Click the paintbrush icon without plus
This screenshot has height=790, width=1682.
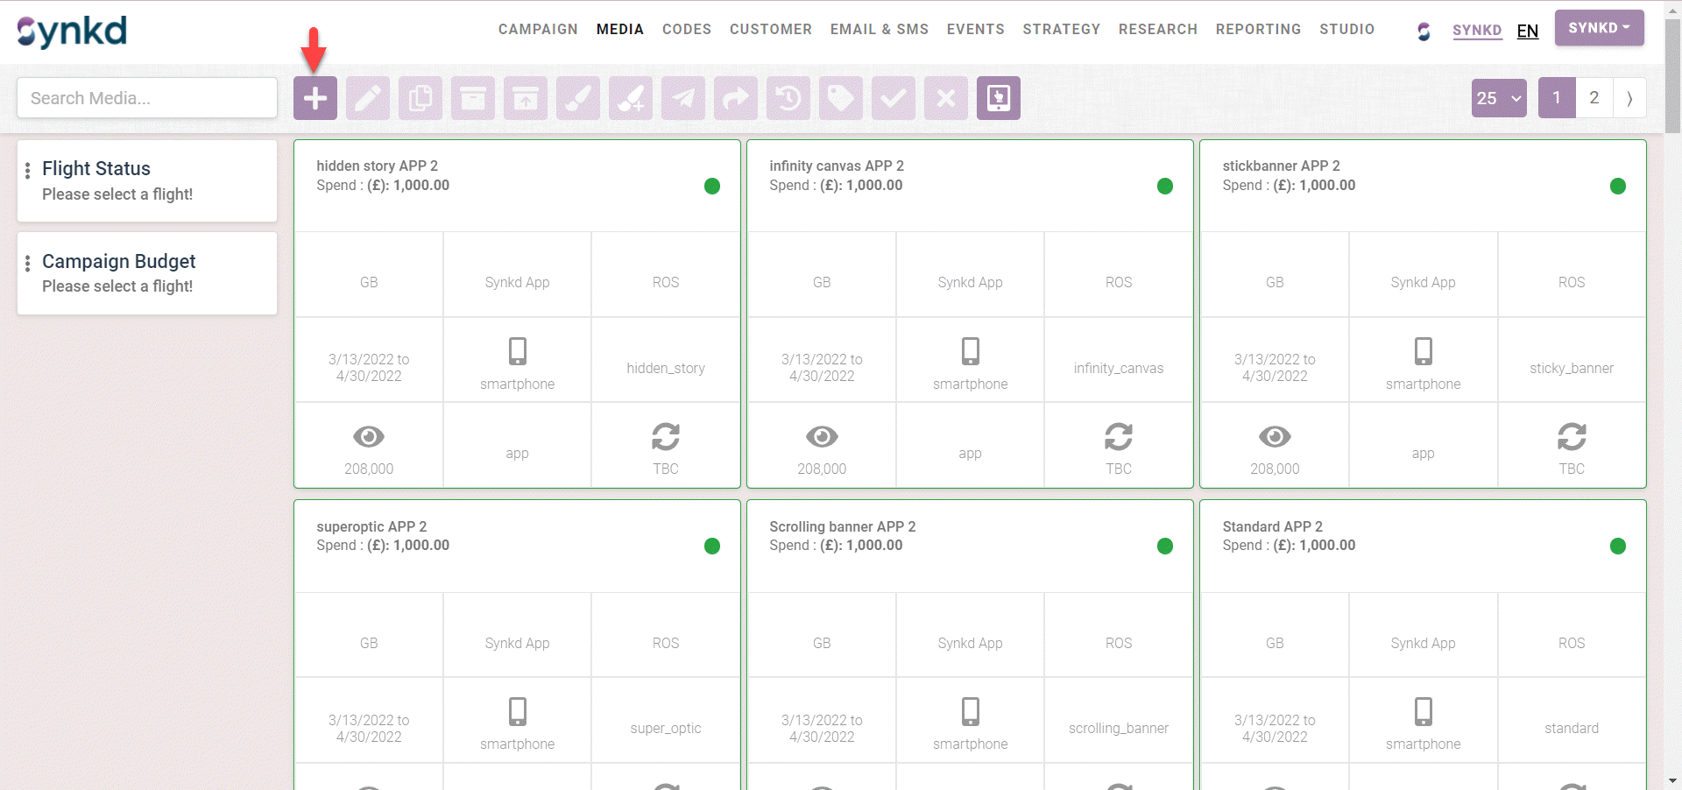pyautogui.click(x=578, y=98)
